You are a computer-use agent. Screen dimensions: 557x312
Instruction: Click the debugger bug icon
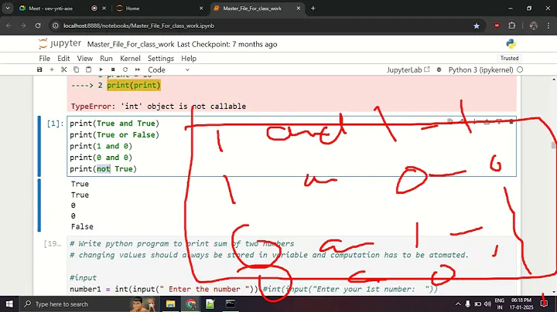coord(439,70)
